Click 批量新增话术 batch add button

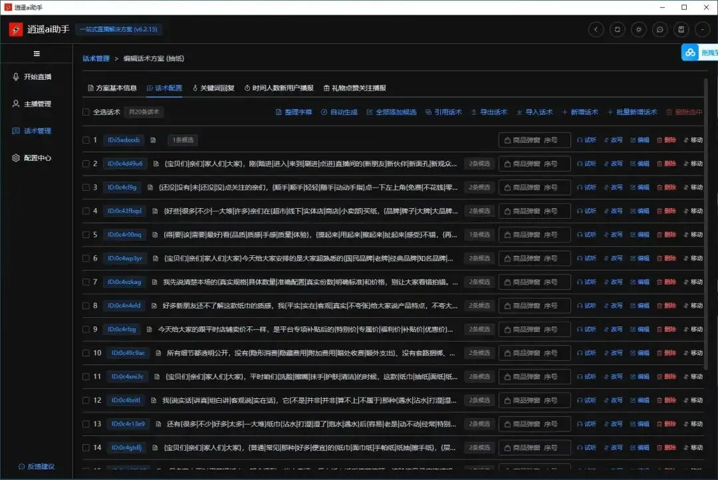click(632, 112)
